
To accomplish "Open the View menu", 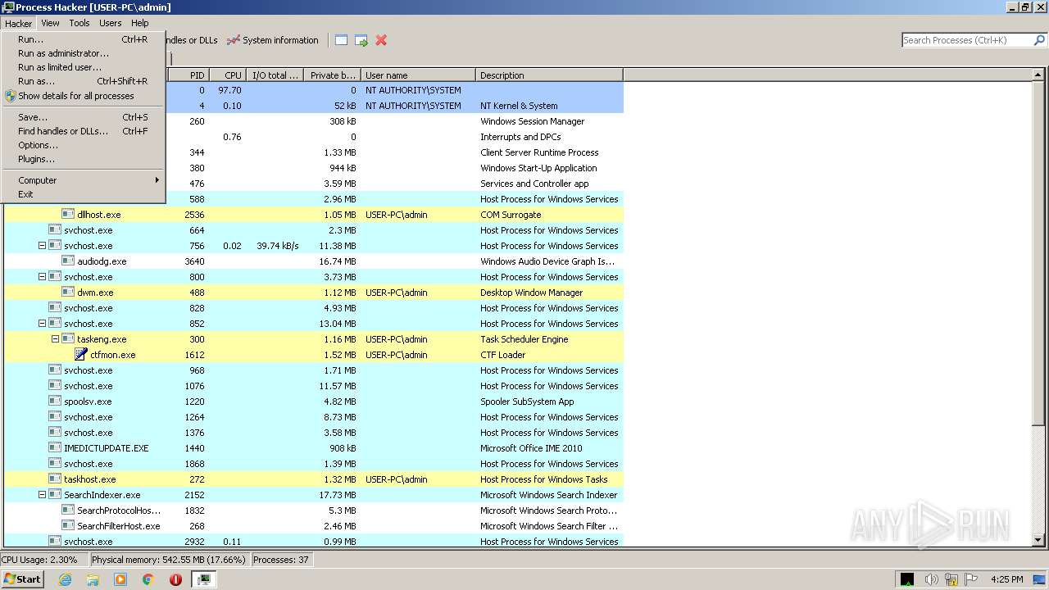I will point(50,23).
